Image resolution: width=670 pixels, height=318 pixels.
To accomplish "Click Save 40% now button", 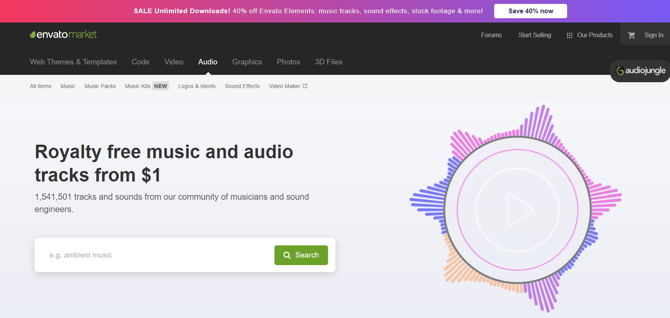I will tap(531, 11).
